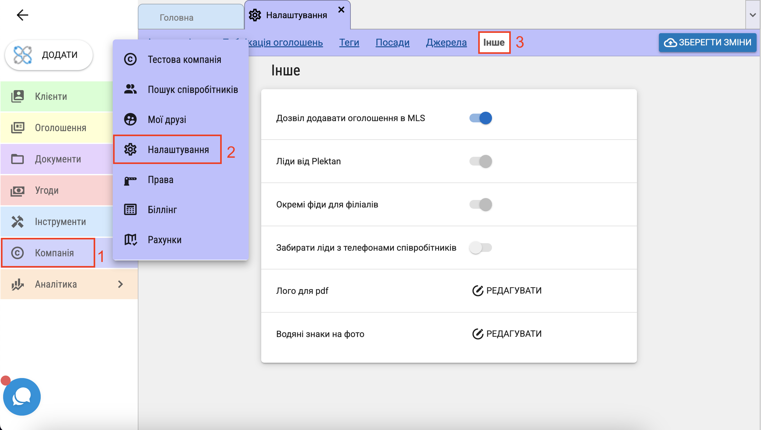
Task: Click the Документи folder icon
Action: 18,159
